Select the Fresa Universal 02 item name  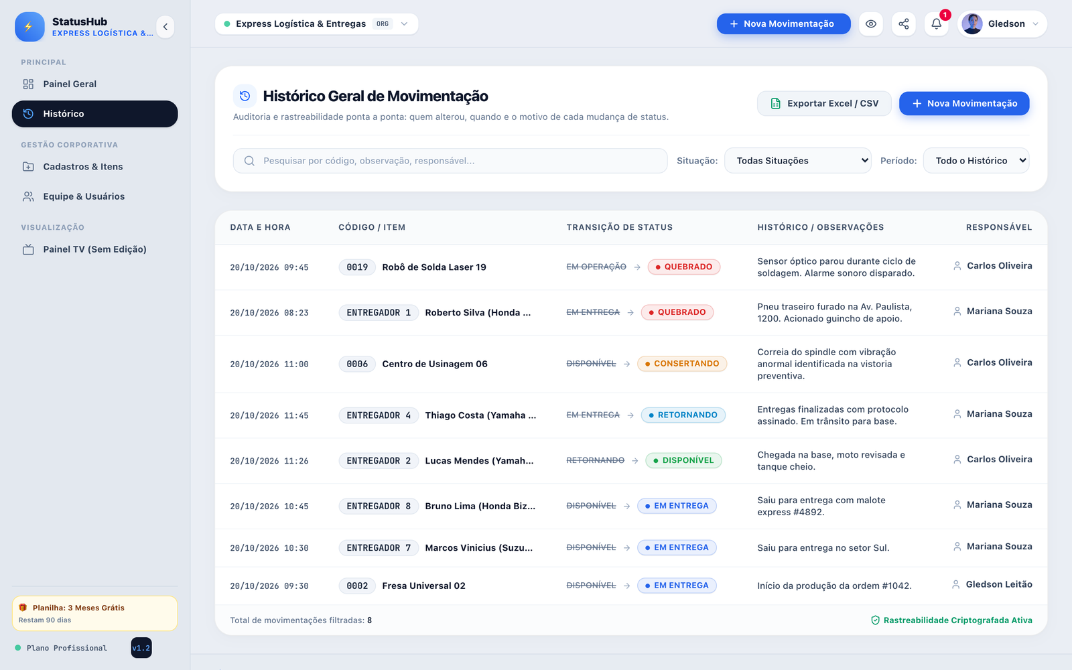[x=423, y=586]
